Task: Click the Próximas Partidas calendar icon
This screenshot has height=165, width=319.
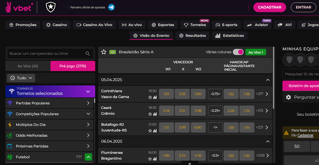Action: point(9,146)
